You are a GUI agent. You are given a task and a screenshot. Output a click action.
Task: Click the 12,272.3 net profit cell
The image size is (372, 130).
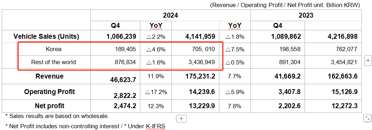[x=344, y=106]
